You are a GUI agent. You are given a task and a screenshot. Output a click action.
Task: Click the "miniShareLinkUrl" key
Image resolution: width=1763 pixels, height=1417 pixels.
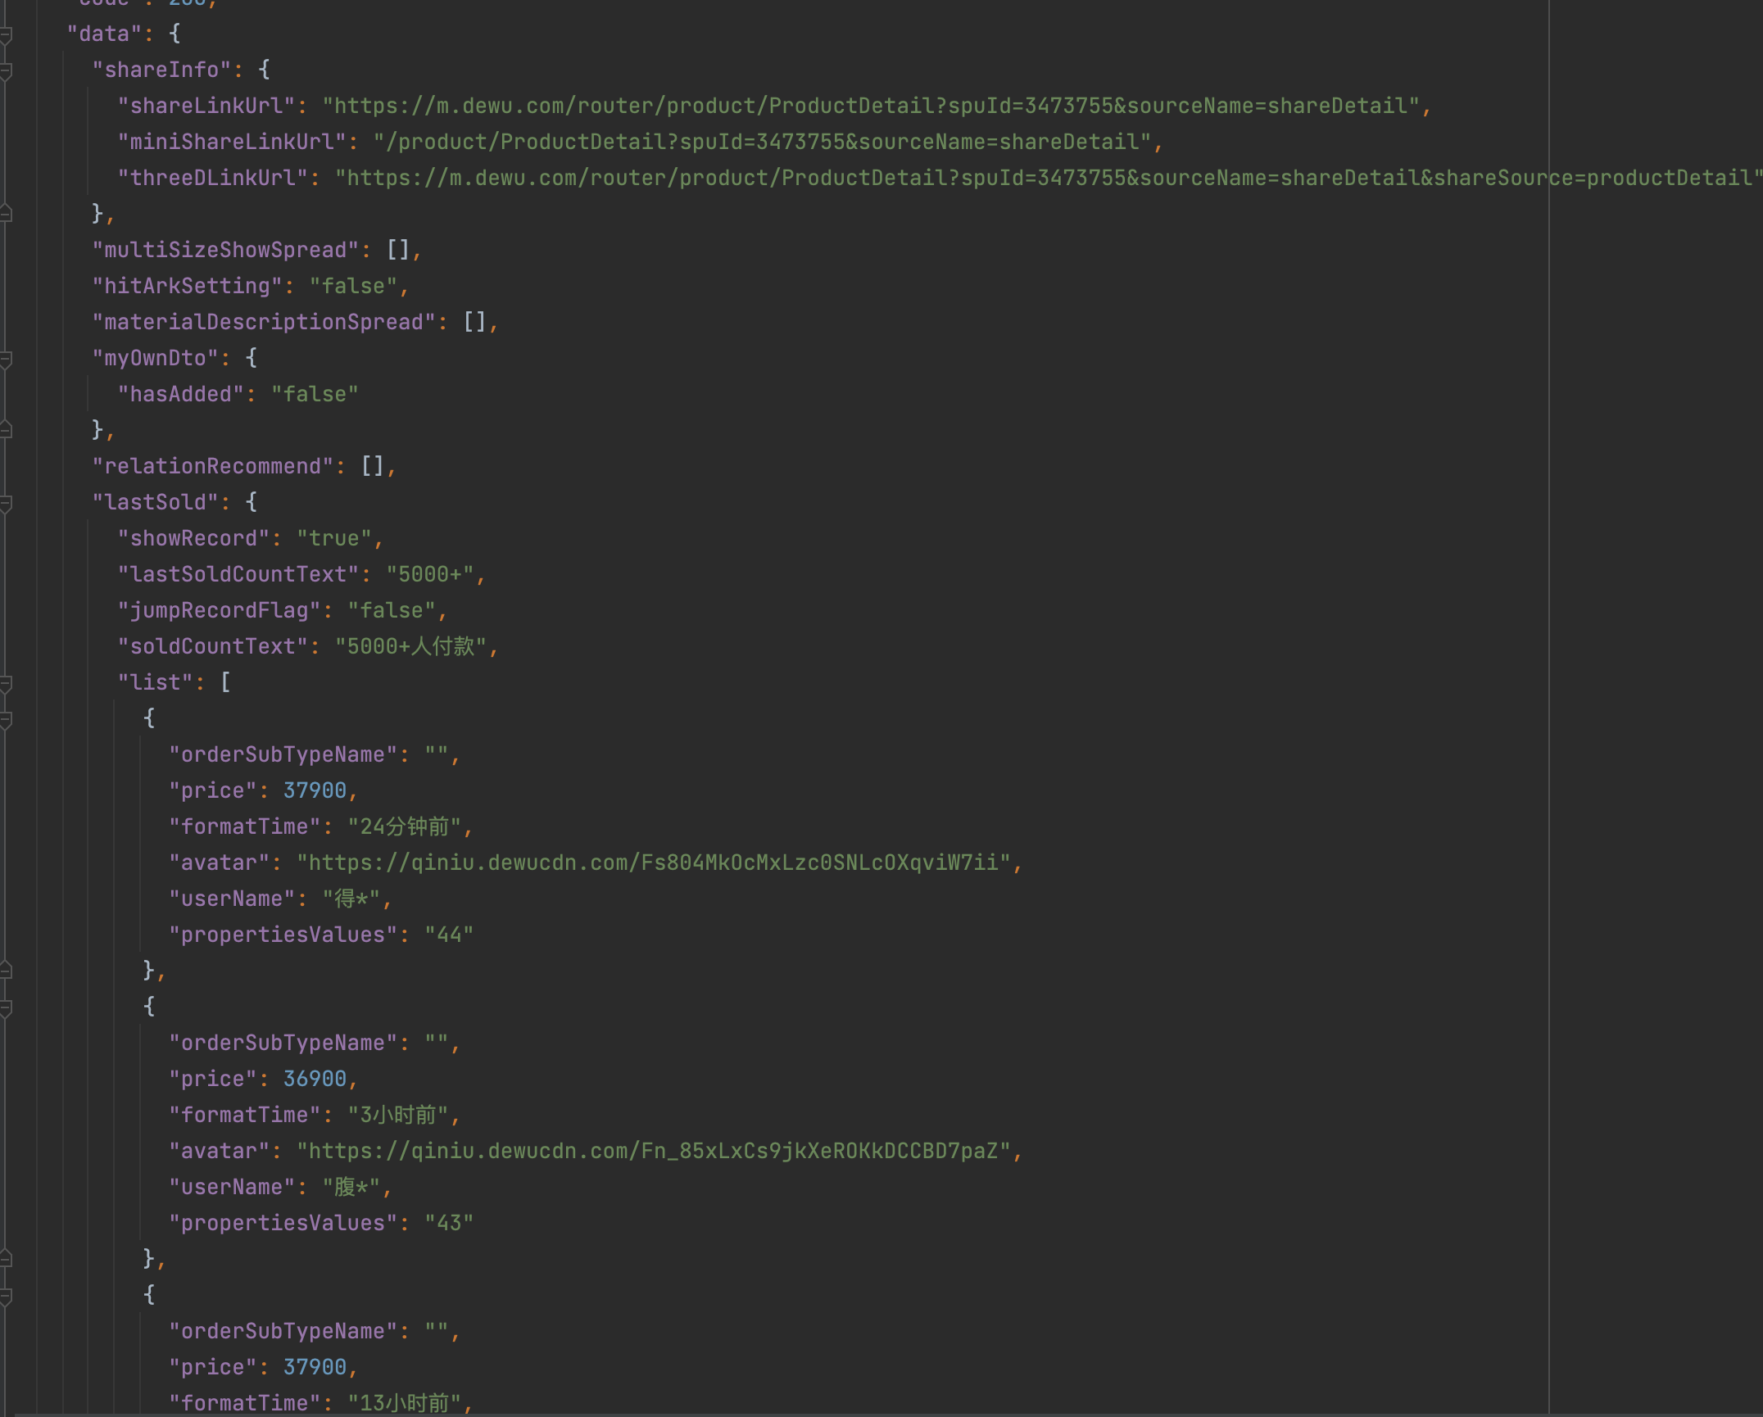click(232, 142)
